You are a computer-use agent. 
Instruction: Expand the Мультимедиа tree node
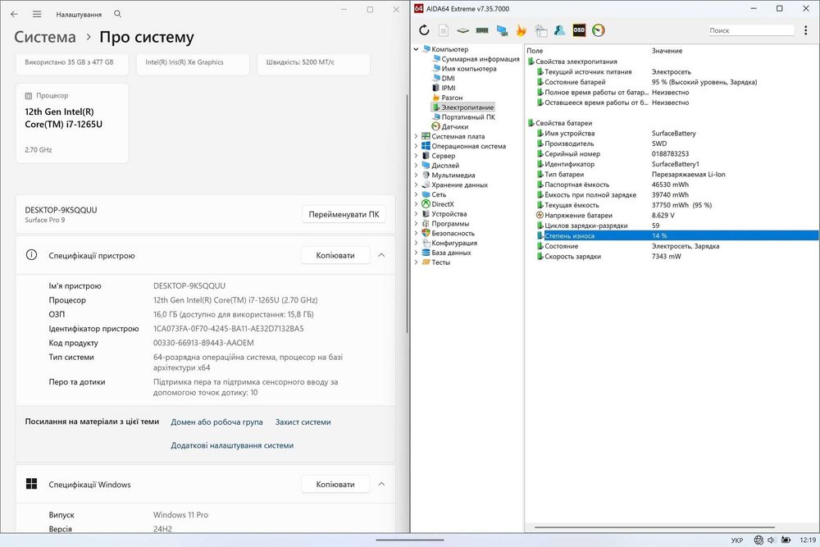pyautogui.click(x=417, y=175)
